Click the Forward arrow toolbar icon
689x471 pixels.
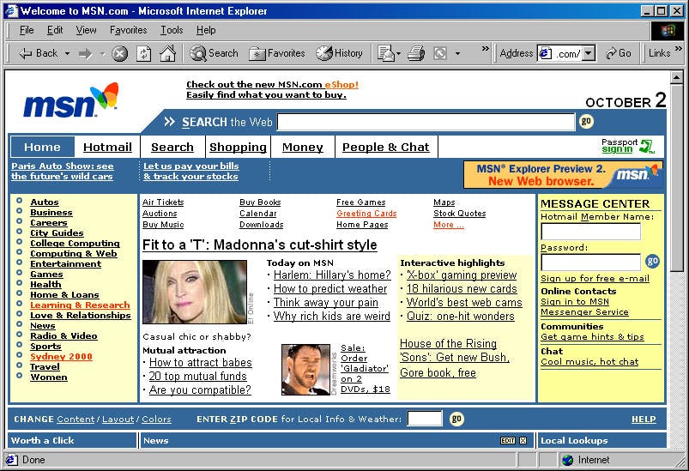coord(85,53)
